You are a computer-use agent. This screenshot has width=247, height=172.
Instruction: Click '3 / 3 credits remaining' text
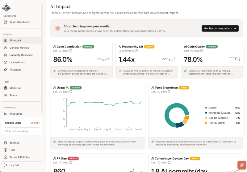click(x=17, y=131)
